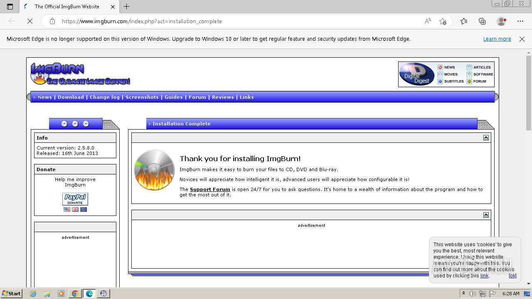
Task: Open the Windows Start menu
Action: 12,293
